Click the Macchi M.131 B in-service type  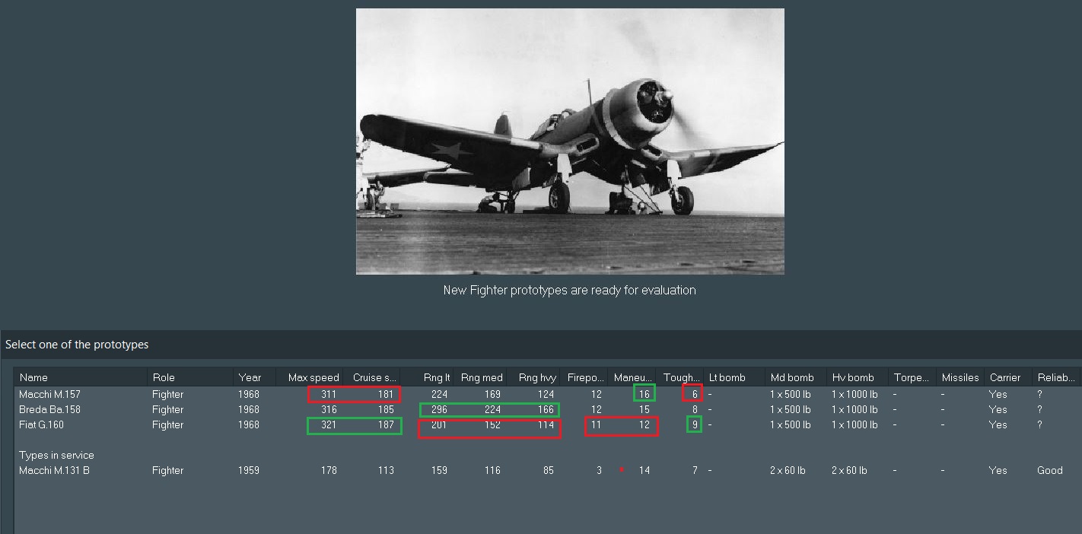coord(548,470)
